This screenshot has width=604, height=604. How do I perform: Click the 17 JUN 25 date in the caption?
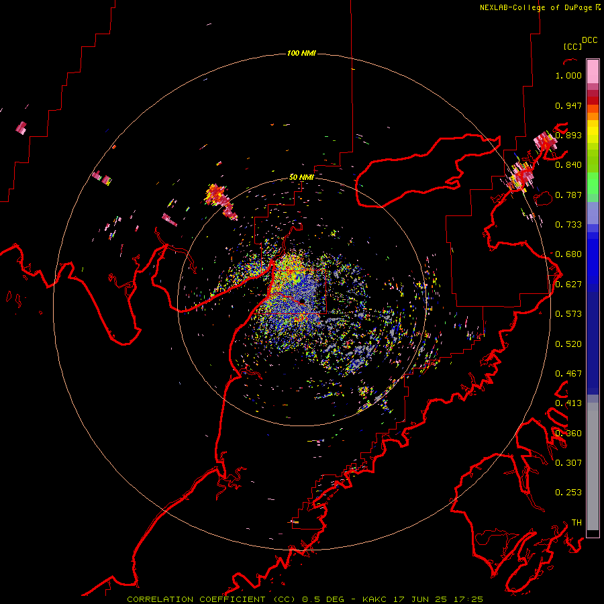click(x=420, y=599)
